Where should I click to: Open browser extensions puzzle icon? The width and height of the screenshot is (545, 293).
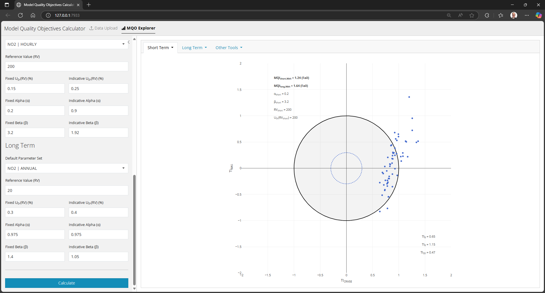point(487,15)
